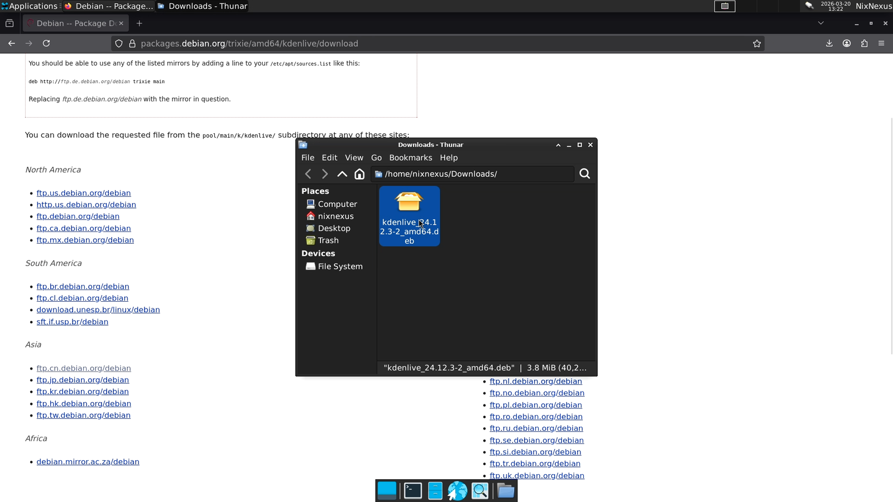Open ftp.ca.debian.org/debian mirror link
893x502 pixels.
[x=84, y=228]
